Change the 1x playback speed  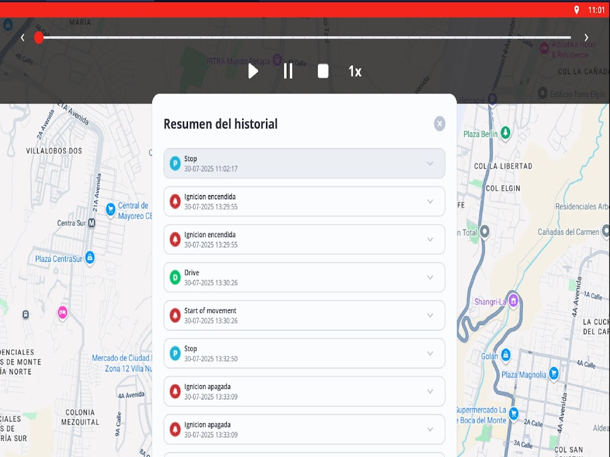[x=355, y=71]
